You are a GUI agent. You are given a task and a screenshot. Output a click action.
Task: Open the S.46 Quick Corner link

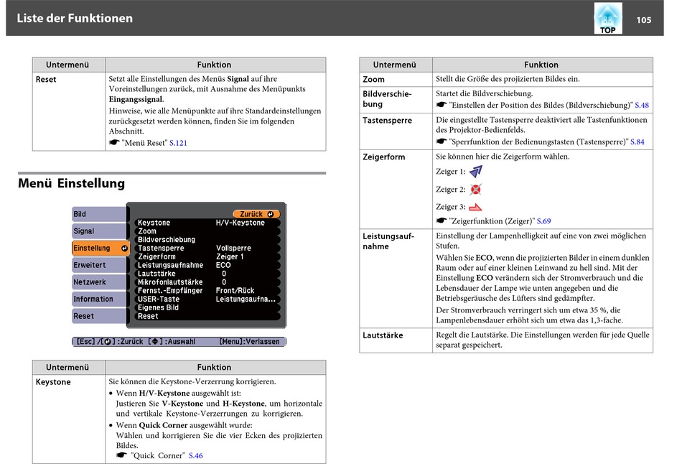pyautogui.click(x=195, y=456)
